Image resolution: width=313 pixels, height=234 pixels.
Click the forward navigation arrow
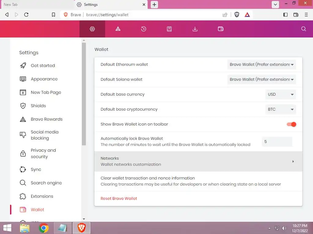[17, 15]
